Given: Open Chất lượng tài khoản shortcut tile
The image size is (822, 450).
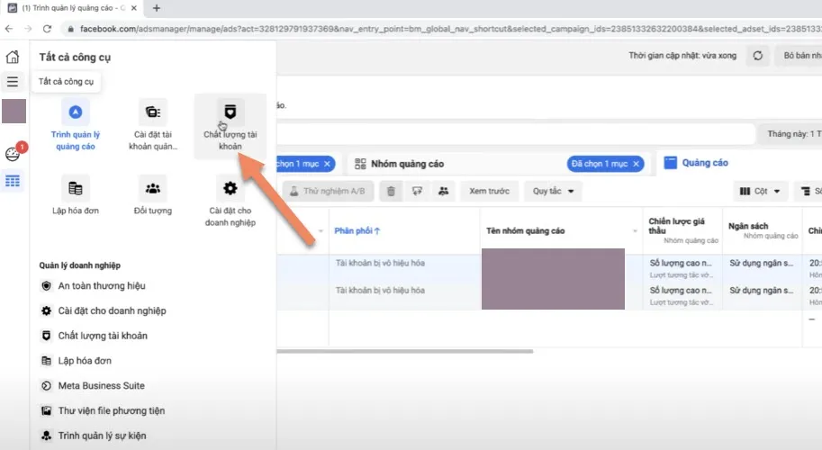Looking at the screenshot, I should (x=230, y=125).
